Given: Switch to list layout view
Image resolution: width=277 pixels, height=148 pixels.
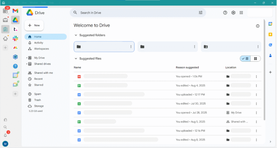Looking at the screenshot, I should coord(245,58).
